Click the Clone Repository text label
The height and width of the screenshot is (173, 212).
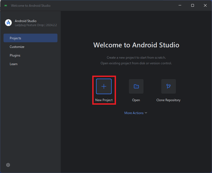(x=168, y=100)
